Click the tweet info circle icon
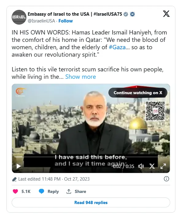The width and height of the screenshot is (180, 216). click(x=166, y=179)
